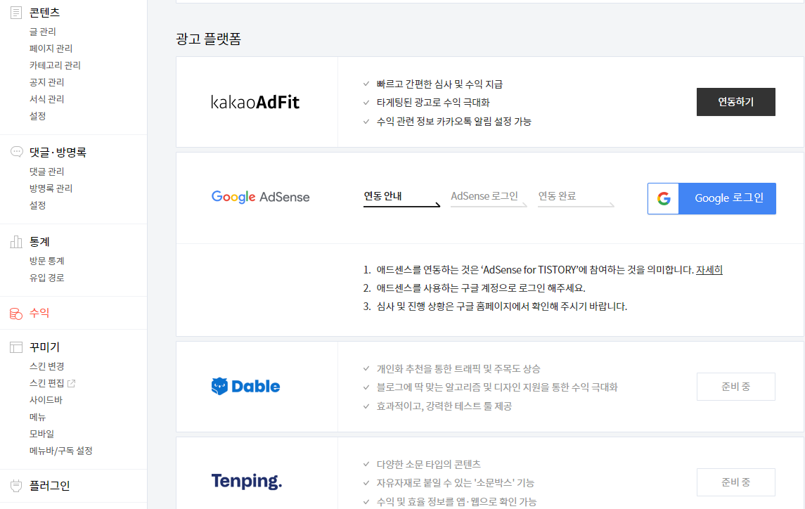Open the 자세히 link about AdSense
The height and width of the screenshot is (509, 805).
(x=709, y=270)
